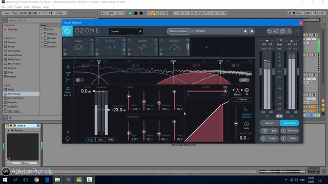Image resolution: width=328 pixels, height=184 pixels.
Task: Click Ableton transport Play button
Action: 130,13
